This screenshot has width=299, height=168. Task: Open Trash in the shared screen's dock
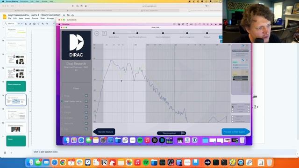[x=242, y=140]
